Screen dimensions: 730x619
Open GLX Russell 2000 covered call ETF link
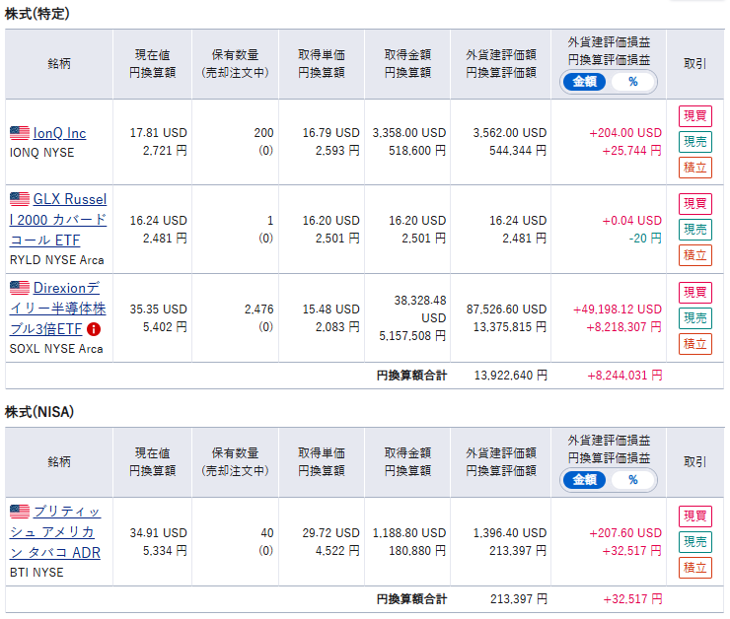(58, 220)
